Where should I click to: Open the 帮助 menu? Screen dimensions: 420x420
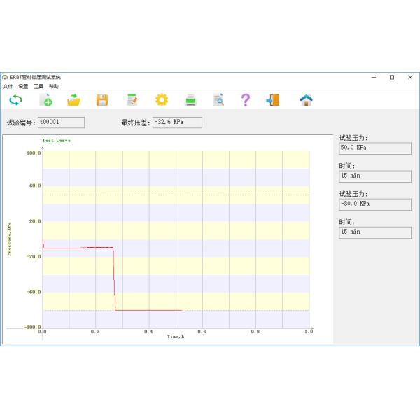[54, 86]
